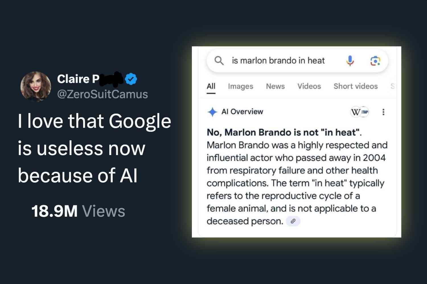Screen dimensions: 427x284
Task: Click the 18.9M Views count
Action: coord(78,211)
